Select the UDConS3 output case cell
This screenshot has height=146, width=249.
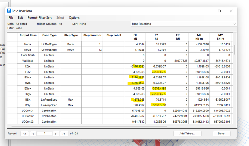click(28, 122)
